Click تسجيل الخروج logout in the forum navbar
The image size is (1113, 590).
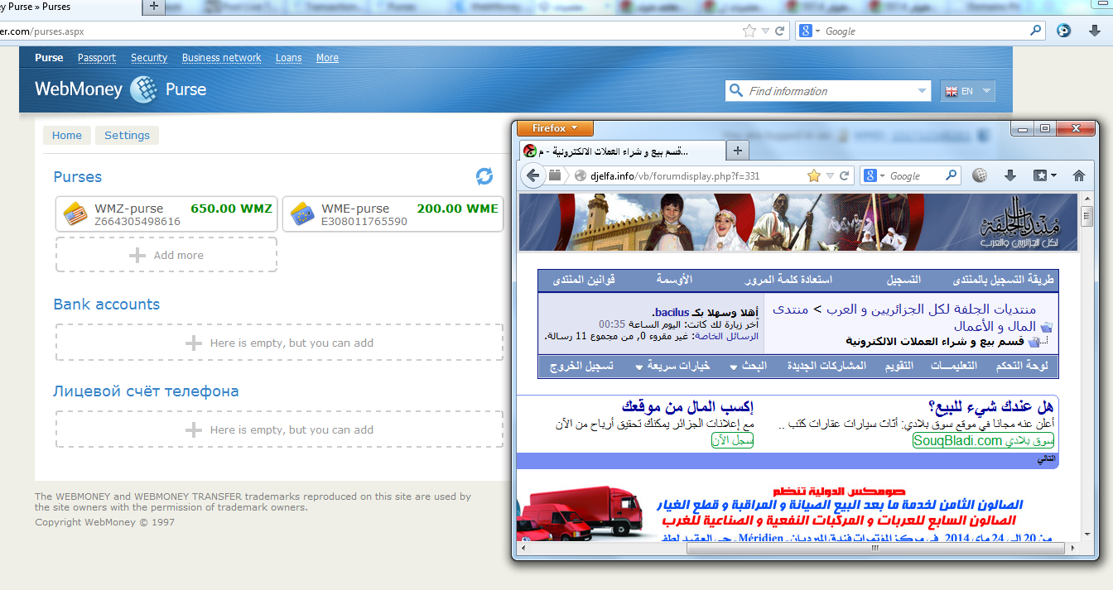pos(581,366)
